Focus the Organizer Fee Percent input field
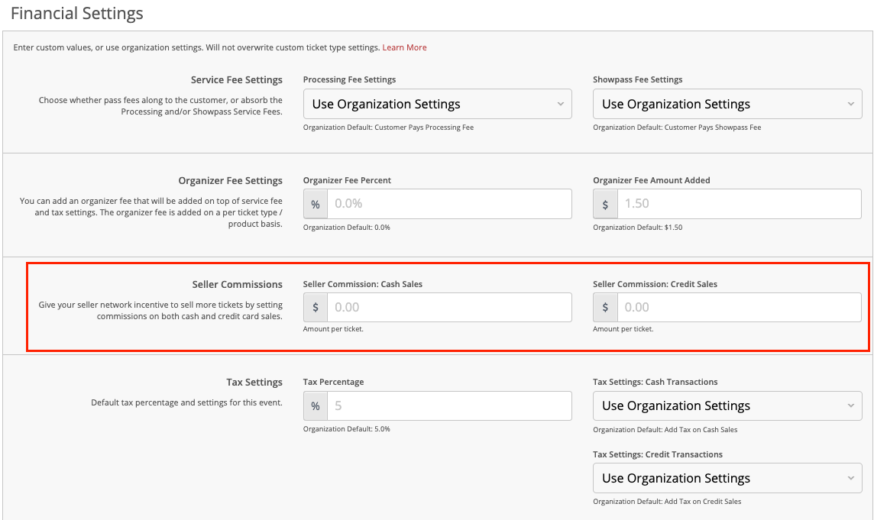Screen dimensions: 874x520 click(x=449, y=203)
